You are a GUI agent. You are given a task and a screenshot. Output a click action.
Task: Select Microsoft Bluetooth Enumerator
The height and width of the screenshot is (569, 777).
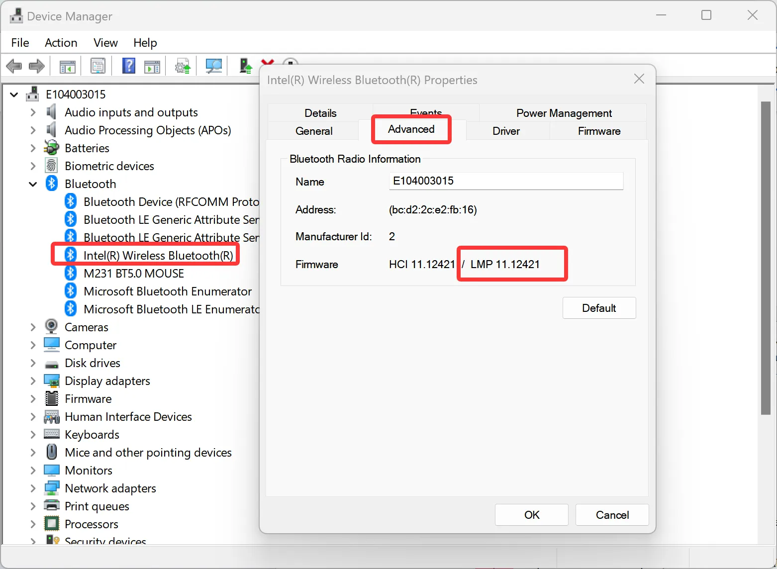coord(168,291)
